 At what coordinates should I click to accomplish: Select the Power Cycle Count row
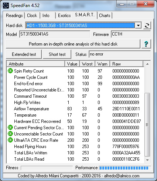75,77
